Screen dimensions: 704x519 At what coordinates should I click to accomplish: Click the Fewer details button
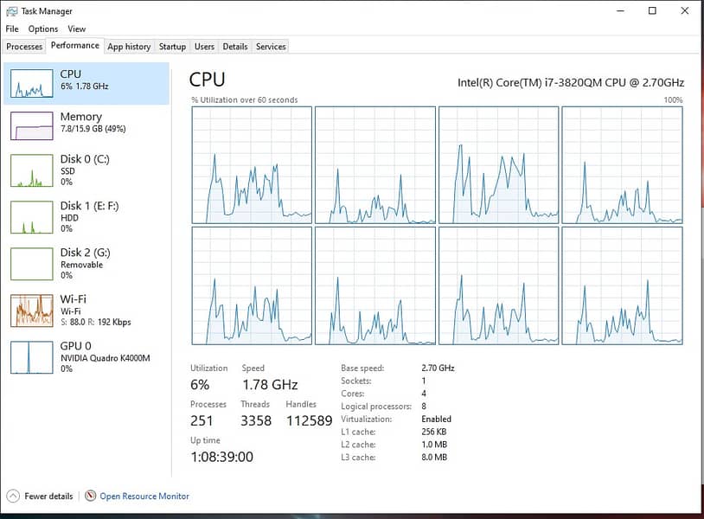[x=48, y=497]
